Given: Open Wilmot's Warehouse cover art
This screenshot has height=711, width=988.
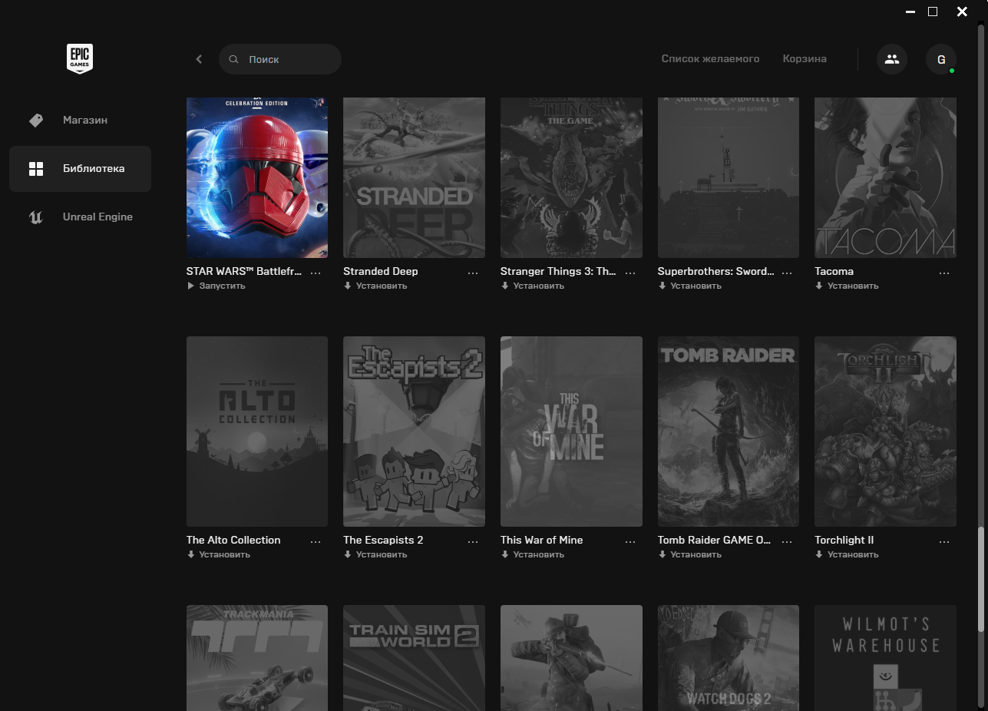Looking at the screenshot, I should click(x=885, y=658).
